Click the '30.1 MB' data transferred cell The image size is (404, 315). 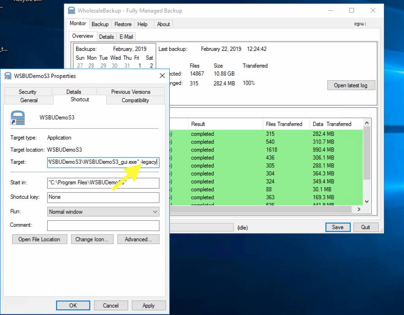point(322,189)
